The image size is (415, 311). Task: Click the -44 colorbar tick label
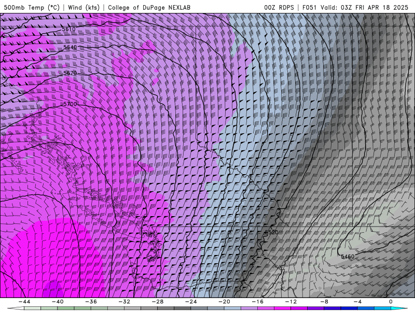(24, 302)
